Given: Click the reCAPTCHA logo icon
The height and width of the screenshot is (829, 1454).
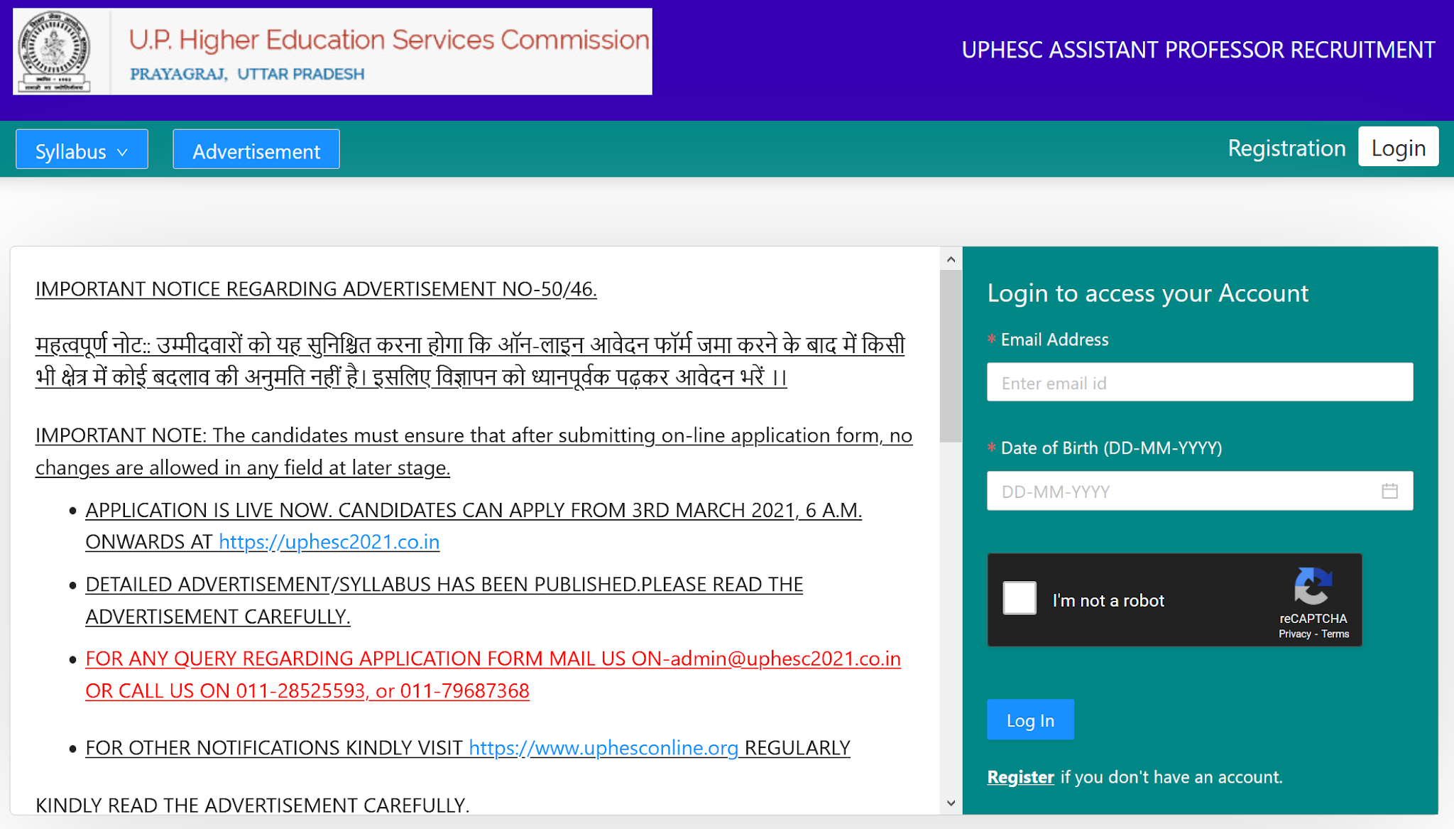Looking at the screenshot, I should click(x=1313, y=585).
